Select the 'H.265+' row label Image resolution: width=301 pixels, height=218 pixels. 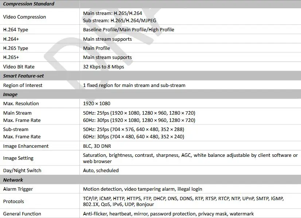click(x=11, y=58)
